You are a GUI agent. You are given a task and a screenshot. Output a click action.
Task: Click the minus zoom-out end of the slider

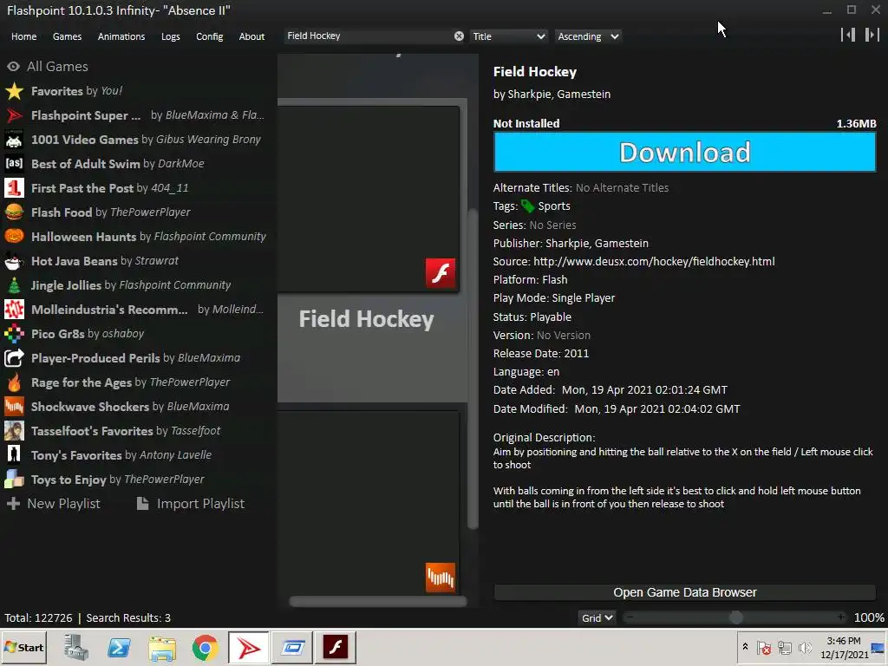630,617
